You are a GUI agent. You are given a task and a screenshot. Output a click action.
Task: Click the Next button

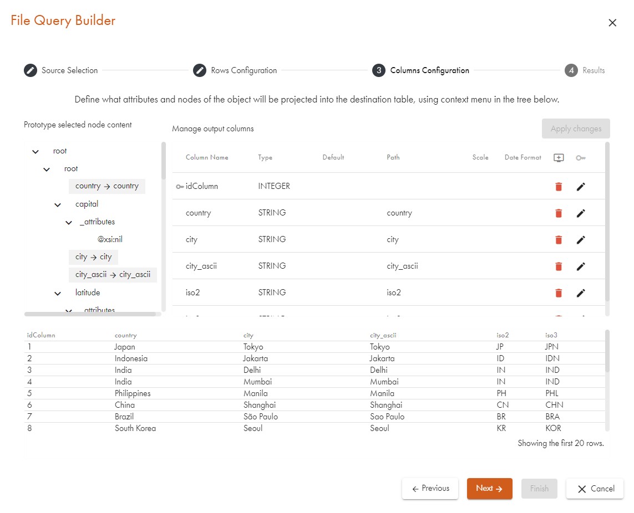489,489
